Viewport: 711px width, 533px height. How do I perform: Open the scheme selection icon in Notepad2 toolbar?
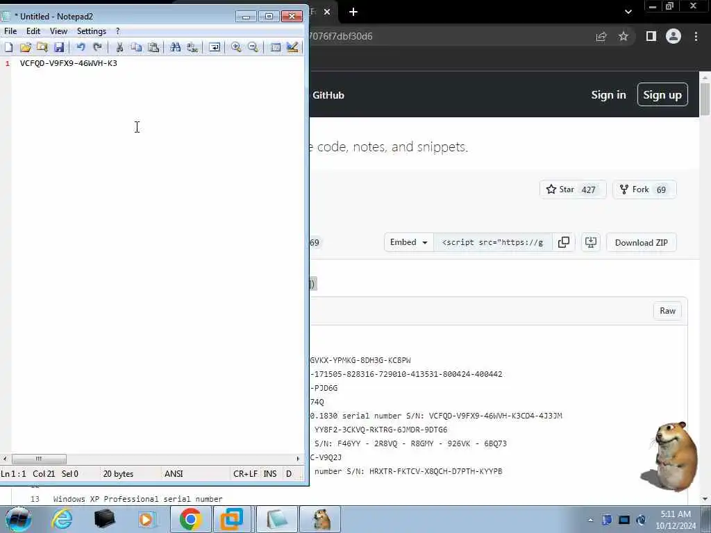[x=275, y=47]
